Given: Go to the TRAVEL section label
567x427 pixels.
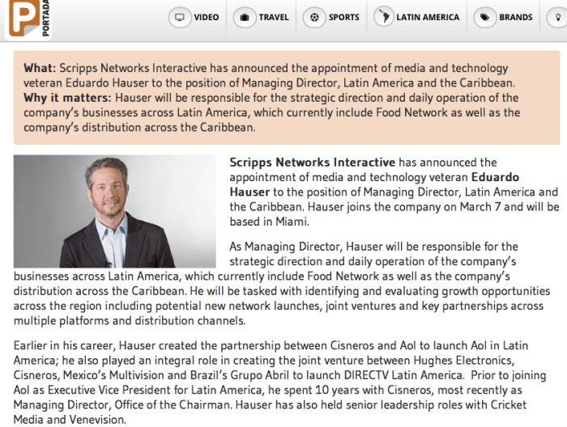Looking at the screenshot, I should [x=274, y=17].
